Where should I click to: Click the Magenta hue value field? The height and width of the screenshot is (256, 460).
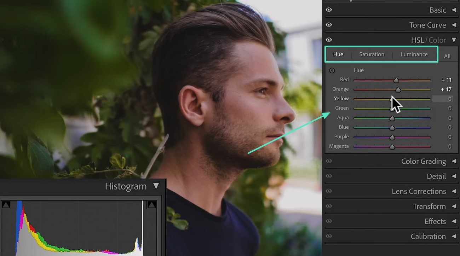click(x=449, y=146)
